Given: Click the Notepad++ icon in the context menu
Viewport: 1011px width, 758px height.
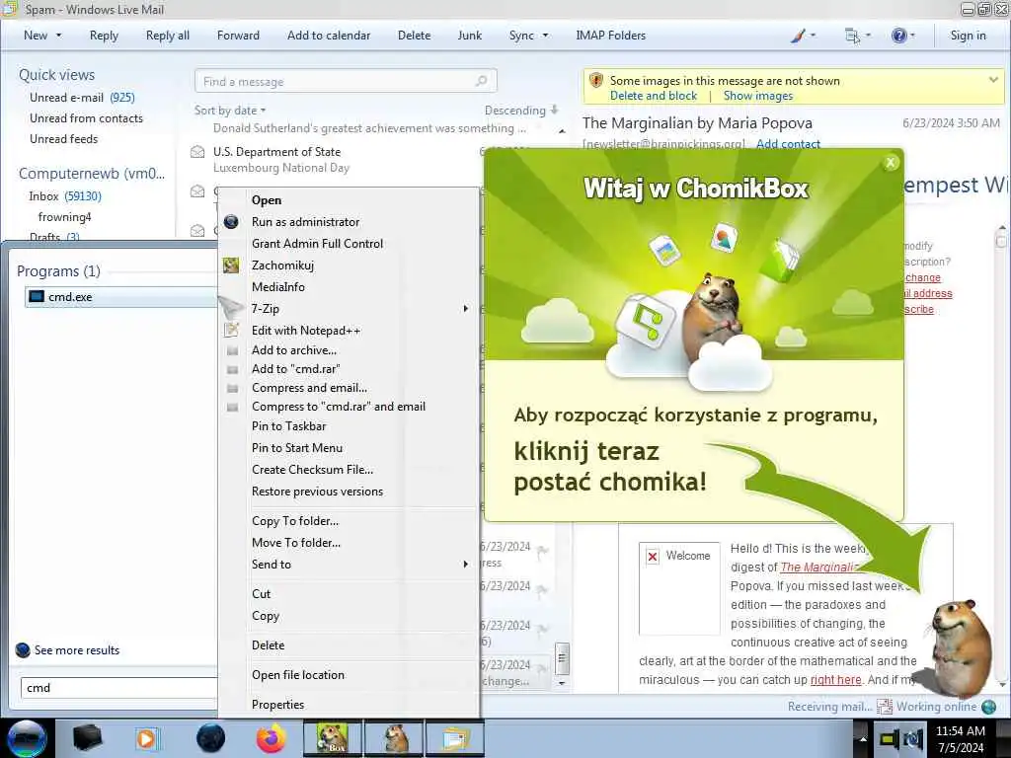Looking at the screenshot, I should [x=231, y=330].
